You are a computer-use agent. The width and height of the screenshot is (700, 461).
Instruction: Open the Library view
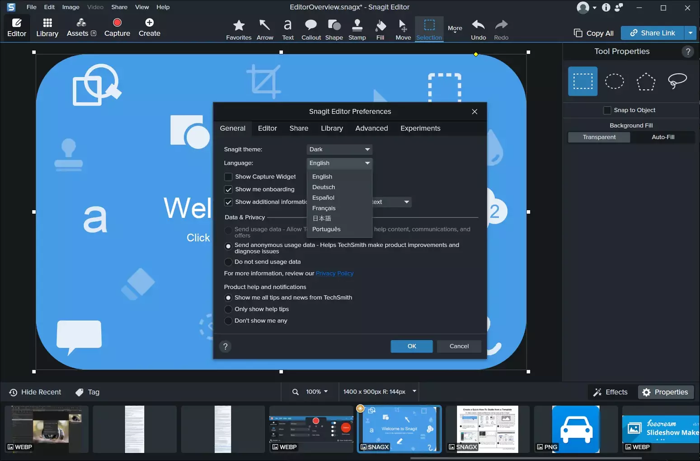pos(47,28)
